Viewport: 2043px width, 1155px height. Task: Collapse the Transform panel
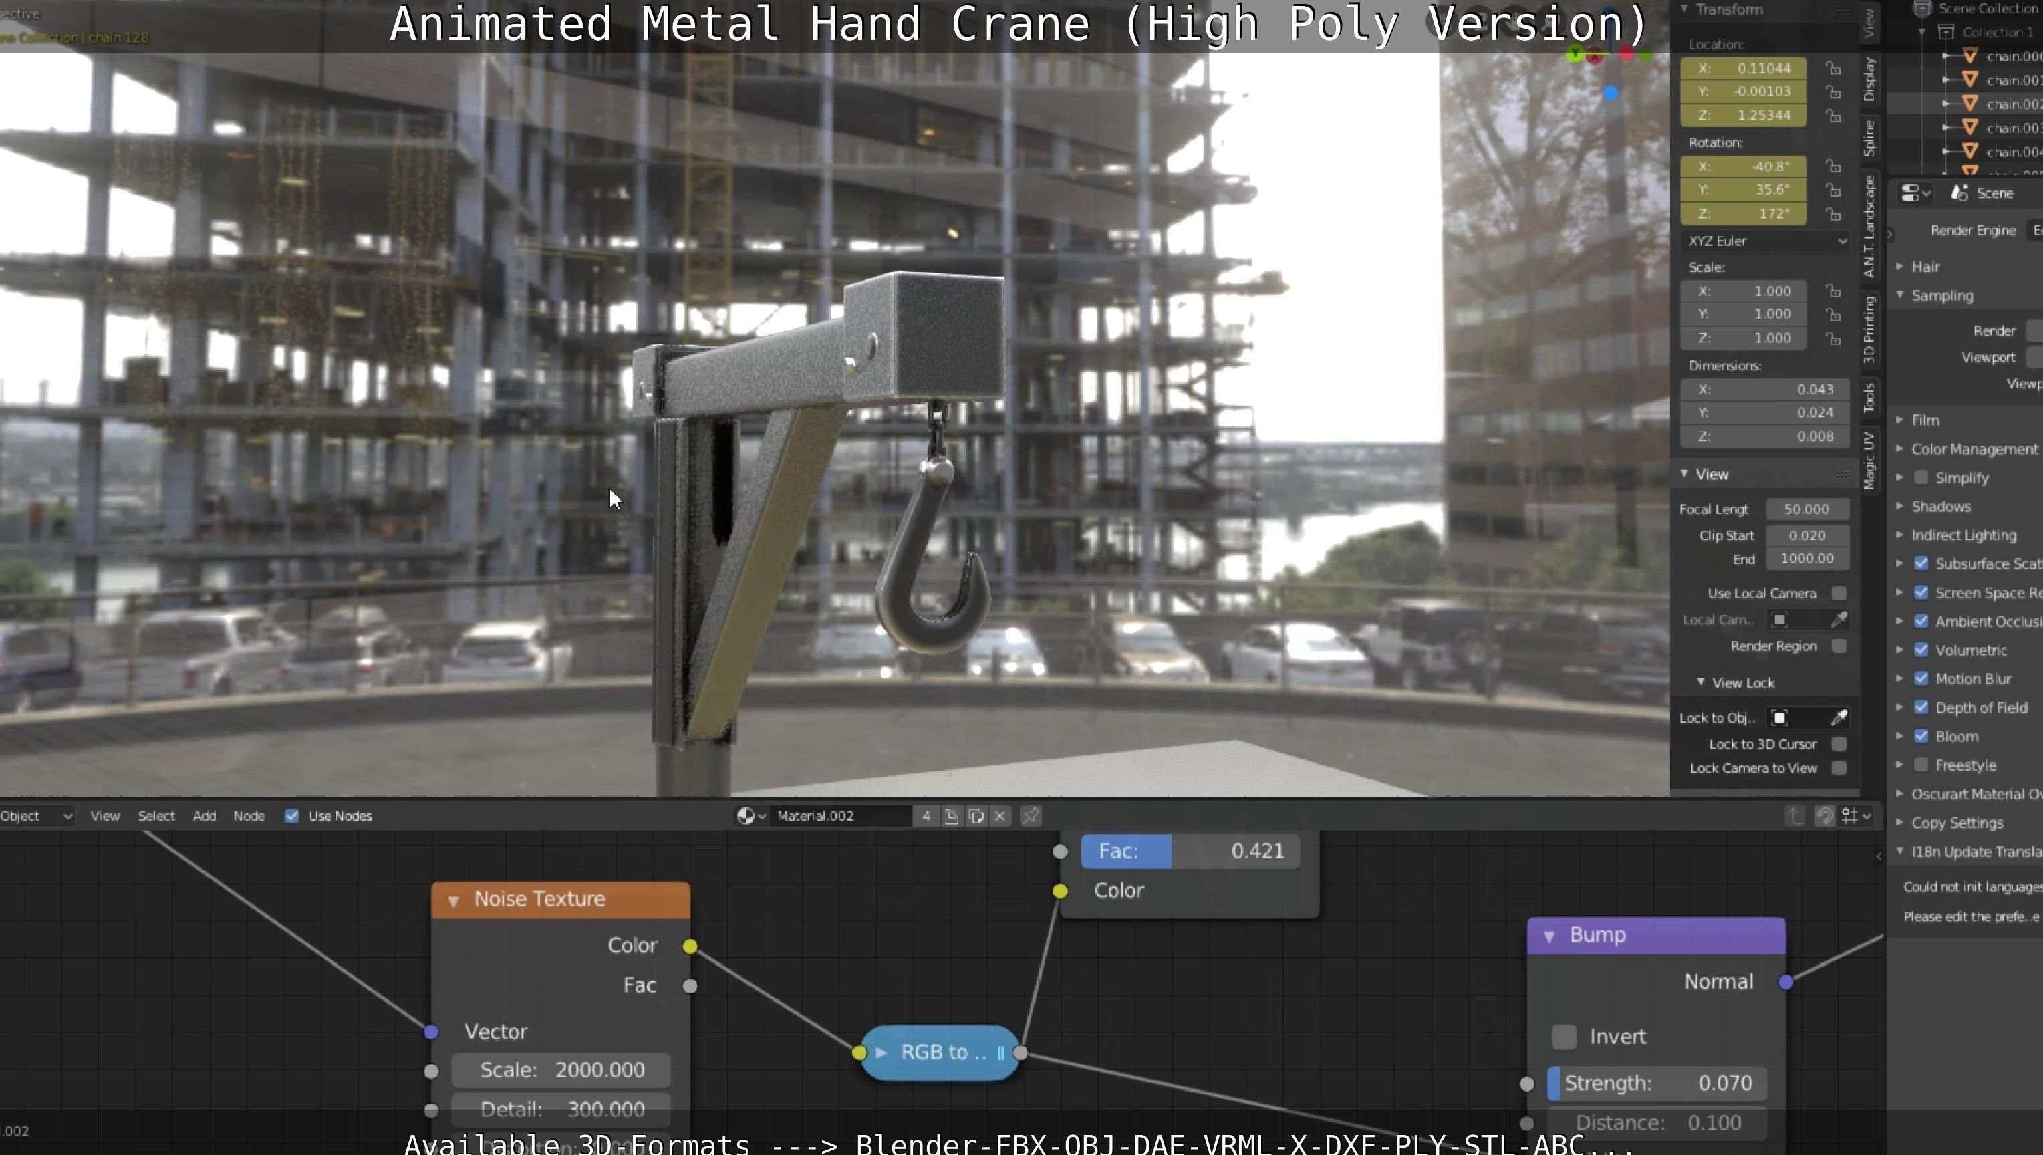click(x=1683, y=9)
